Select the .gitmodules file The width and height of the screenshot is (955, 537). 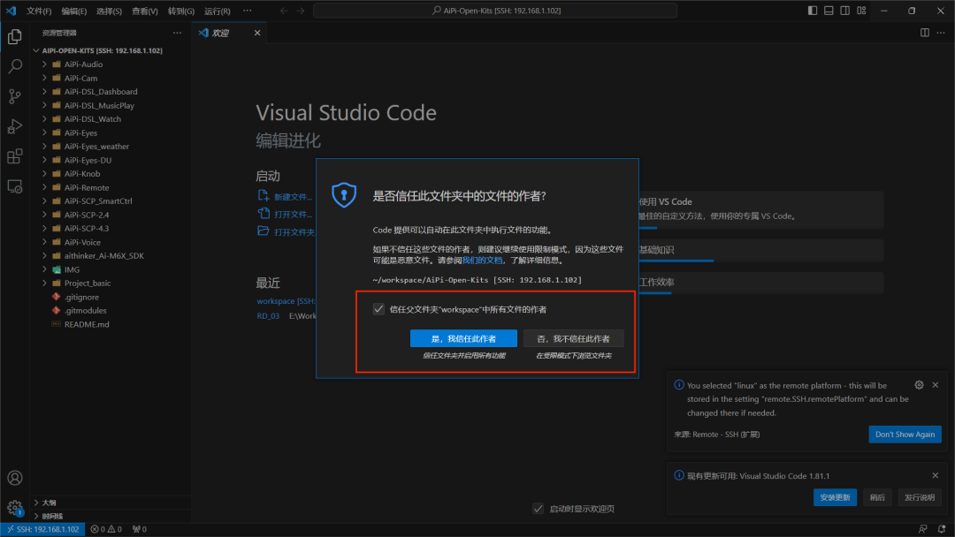pyautogui.click(x=85, y=310)
